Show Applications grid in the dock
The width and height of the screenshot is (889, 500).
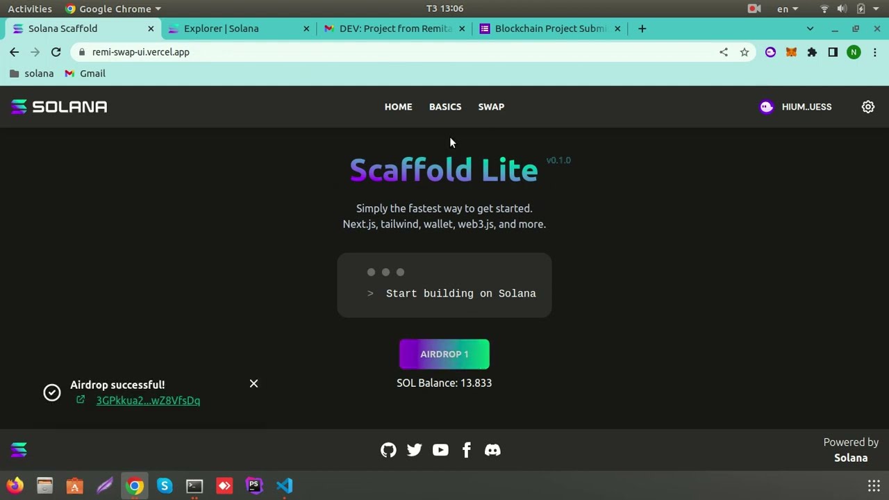(874, 485)
